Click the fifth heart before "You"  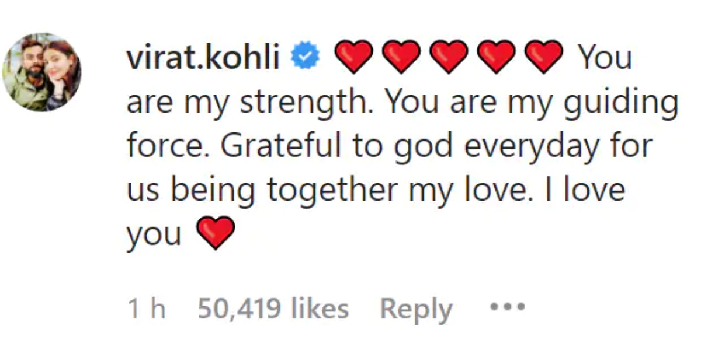(544, 57)
